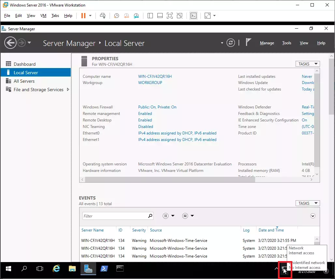
Task: Go forward in Server Manager navigation
Action: click(x=22, y=43)
